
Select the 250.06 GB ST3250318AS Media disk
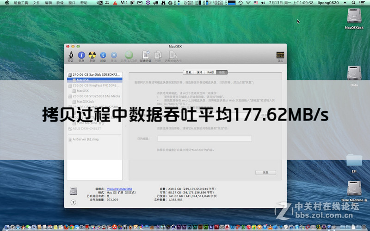click(94, 96)
